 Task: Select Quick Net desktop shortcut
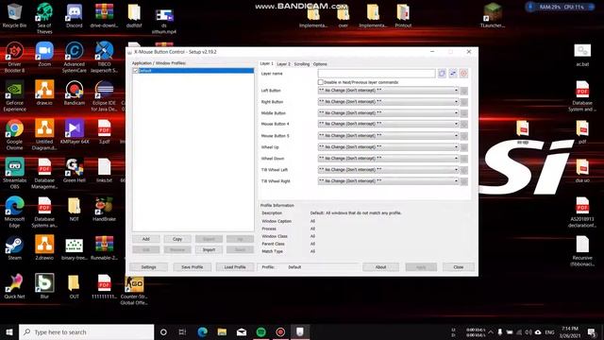pos(14,286)
